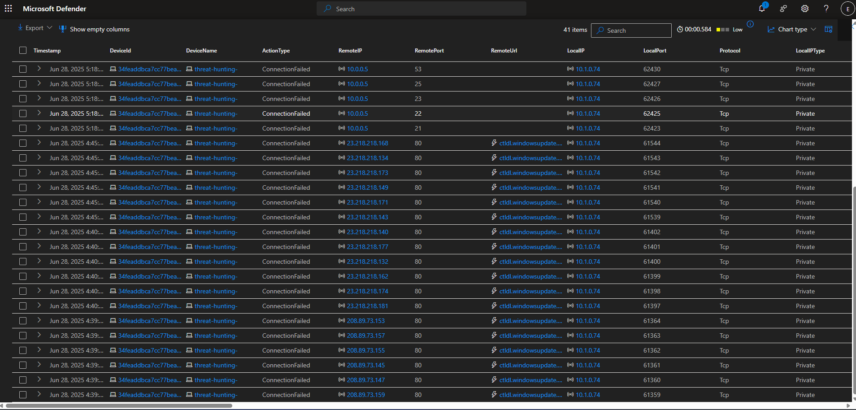Sort by the LocalPort column header
The image size is (856, 410).
tap(655, 51)
